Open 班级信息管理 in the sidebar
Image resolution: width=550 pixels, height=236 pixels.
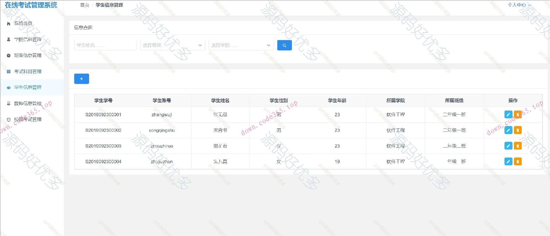(x=32, y=55)
